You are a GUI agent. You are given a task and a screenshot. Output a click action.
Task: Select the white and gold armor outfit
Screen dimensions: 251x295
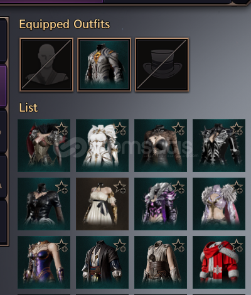pos(102,146)
